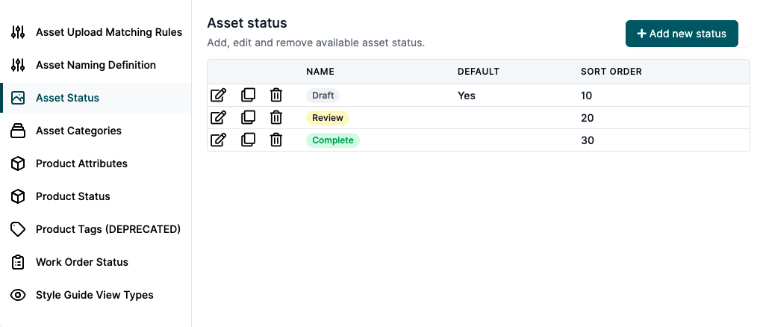
Task: Edit the Draft status row
Action: coord(219,95)
